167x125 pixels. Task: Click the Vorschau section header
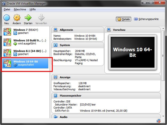133,30
